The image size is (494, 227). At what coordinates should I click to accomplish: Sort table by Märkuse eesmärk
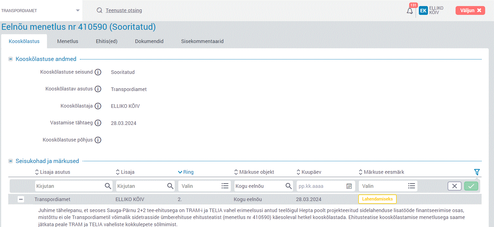click(x=381, y=172)
